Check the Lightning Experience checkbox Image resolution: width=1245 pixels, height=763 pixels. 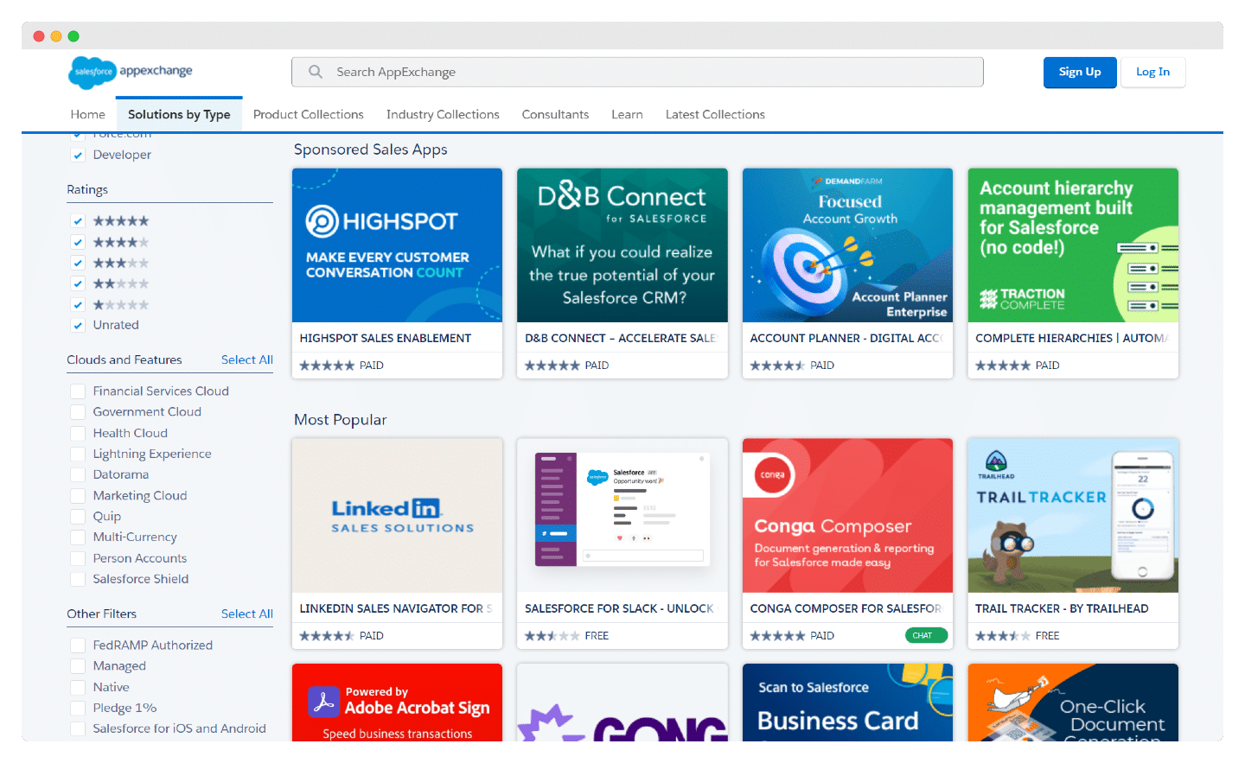pyautogui.click(x=78, y=454)
